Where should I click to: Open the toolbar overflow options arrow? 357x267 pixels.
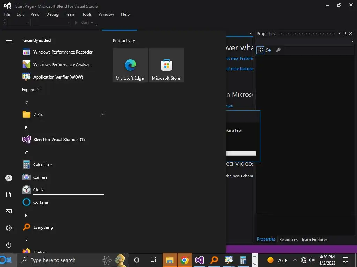[97, 24]
